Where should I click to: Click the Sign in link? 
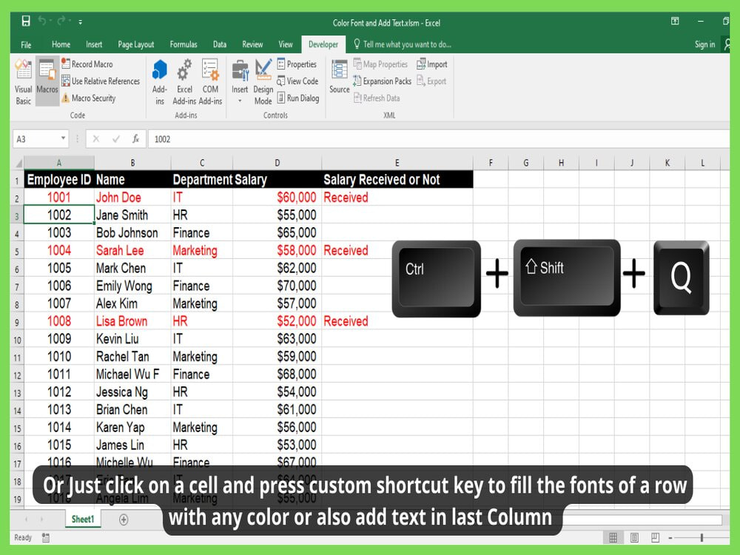pos(705,44)
